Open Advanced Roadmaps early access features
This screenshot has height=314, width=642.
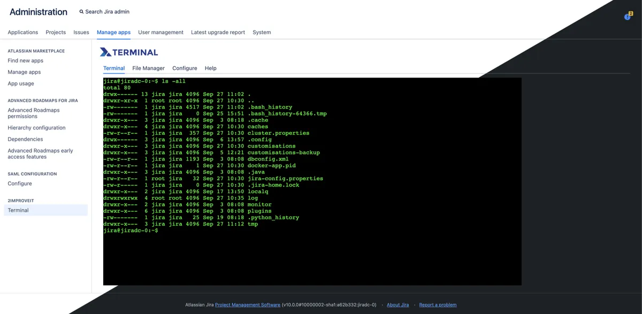41,154
